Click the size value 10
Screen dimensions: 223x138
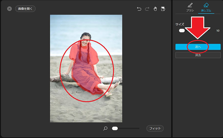click(x=218, y=31)
